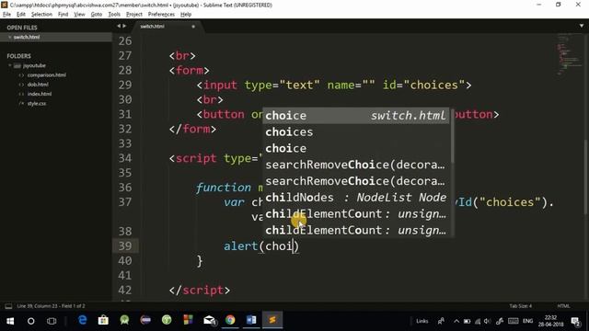The height and width of the screenshot is (331, 589).
Task: Open the tab list dropdown arrow
Action: pyautogui.click(x=582, y=26)
